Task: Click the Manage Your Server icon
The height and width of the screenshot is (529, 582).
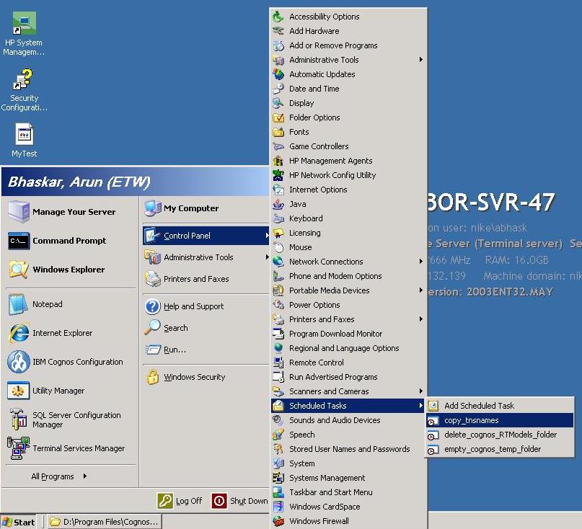Action: tap(19, 211)
